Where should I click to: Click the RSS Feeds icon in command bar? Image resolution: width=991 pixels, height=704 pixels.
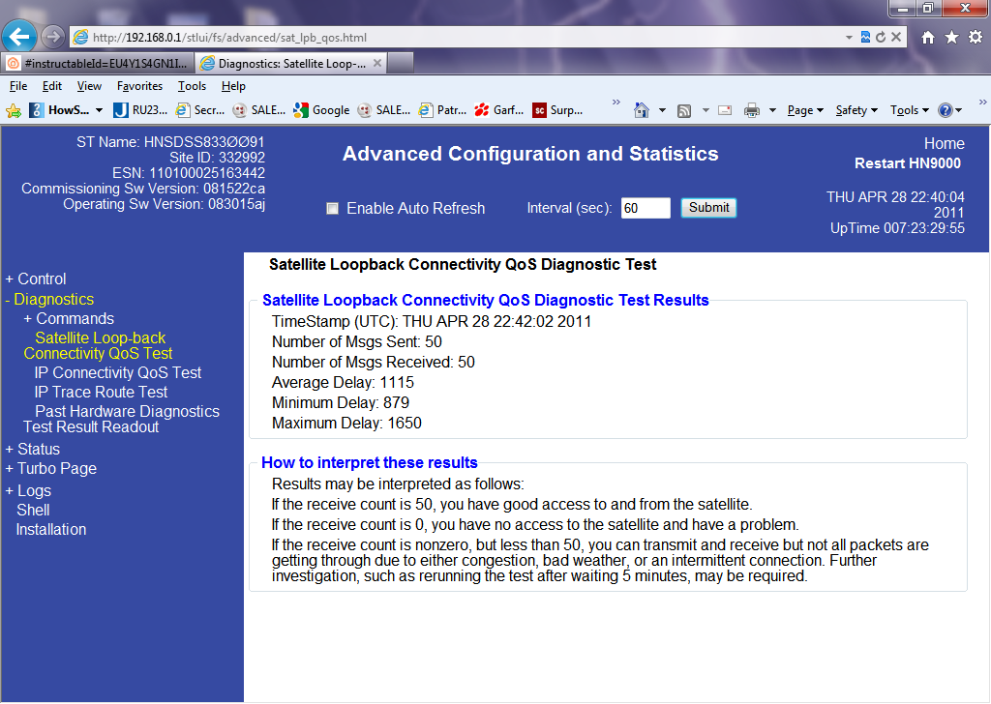point(684,111)
